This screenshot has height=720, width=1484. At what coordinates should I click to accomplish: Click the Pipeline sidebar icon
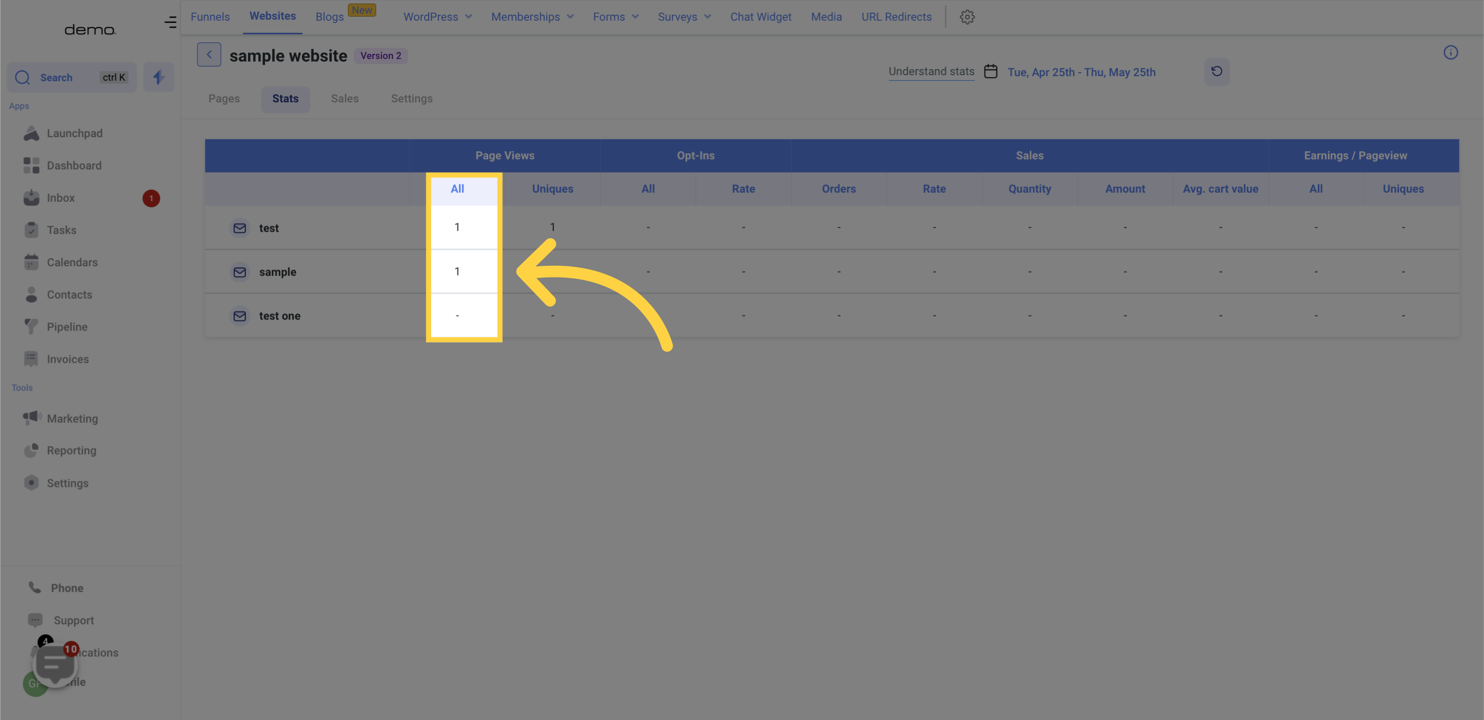pyautogui.click(x=30, y=326)
